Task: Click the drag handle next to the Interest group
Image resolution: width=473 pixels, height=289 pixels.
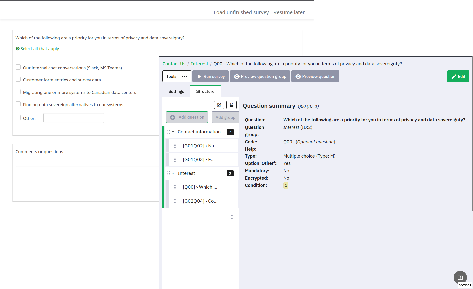Action: pyautogui.click(x=169, y=173)
